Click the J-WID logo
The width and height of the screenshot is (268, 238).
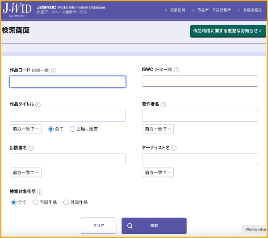coord(17,10)
